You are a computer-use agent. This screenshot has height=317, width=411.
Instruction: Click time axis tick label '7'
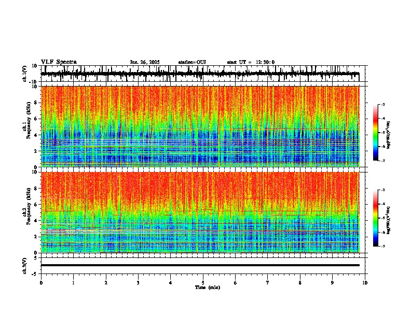coord(268,283)
